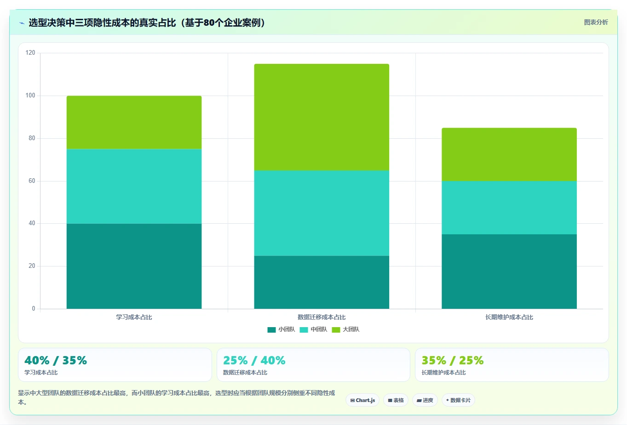
Task: Click the x-axis label 学习成本占比
Action: pyautogui.click(x=134, y=317)
